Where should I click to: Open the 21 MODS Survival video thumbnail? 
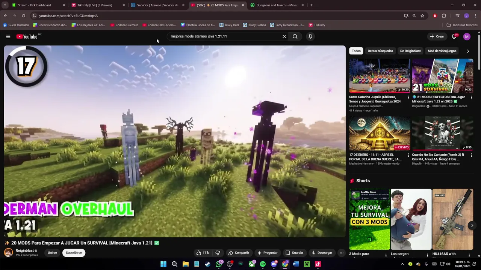tap(442, 76)
